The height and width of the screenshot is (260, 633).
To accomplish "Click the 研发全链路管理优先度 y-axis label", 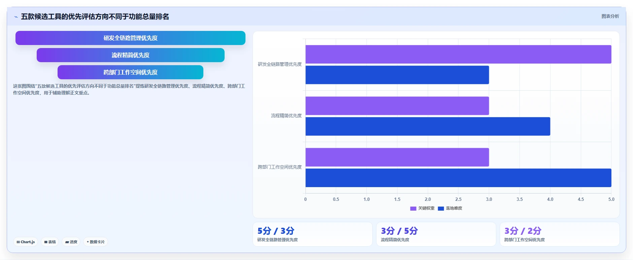I will point(280,64).
